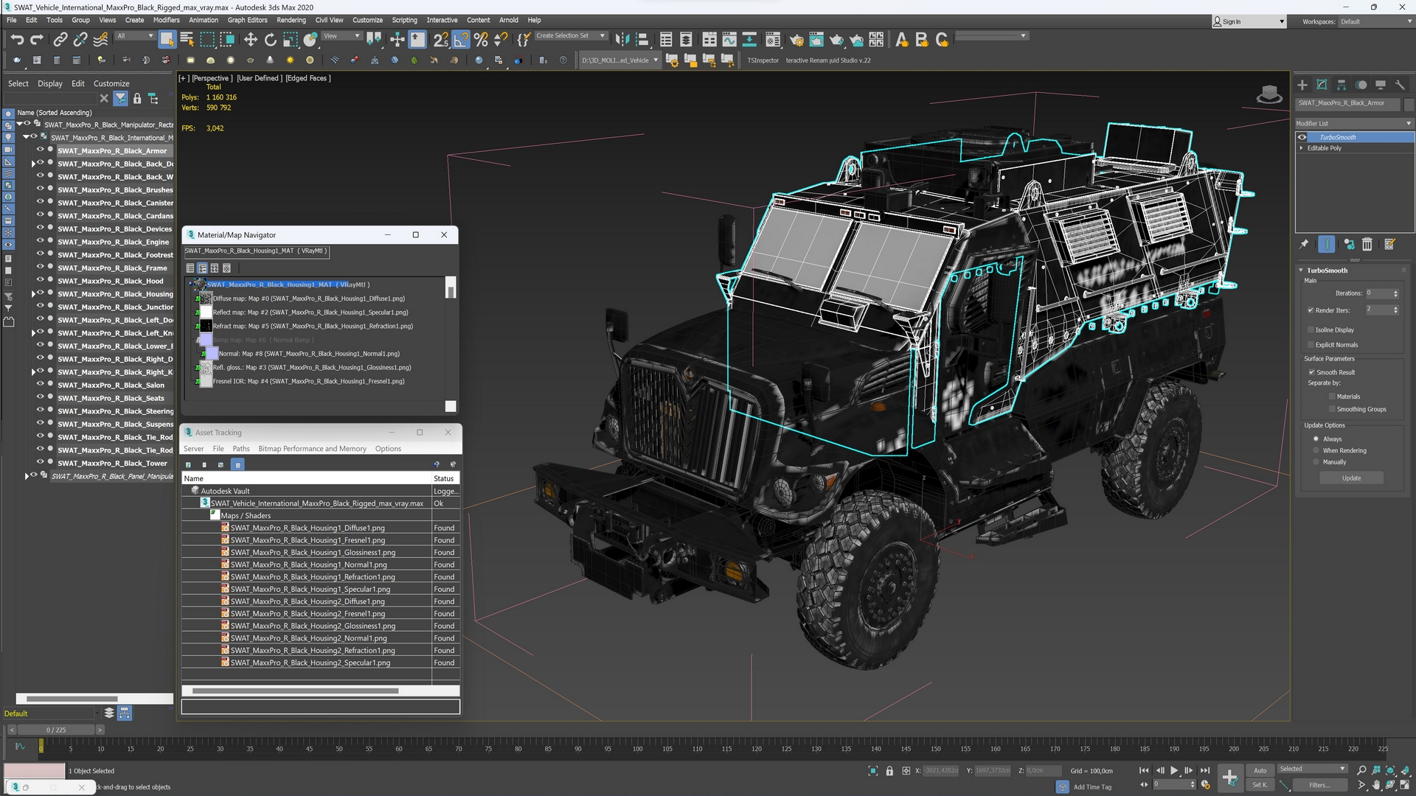Click the Update button in TurboSmooth
Screen dimensions: 1416x796
click(1351, 478)
